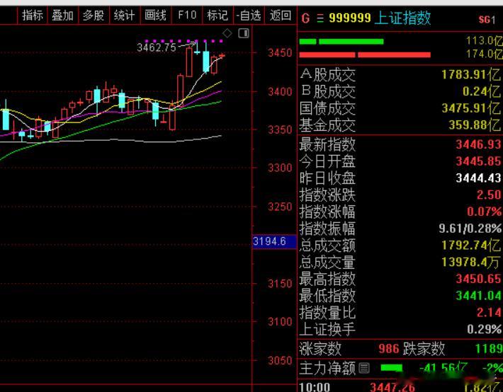Viewport: 503px width, 392px height.
Task: Open the 指标 indicator menu
Action: pyautogui.click(x=32, y=15)
